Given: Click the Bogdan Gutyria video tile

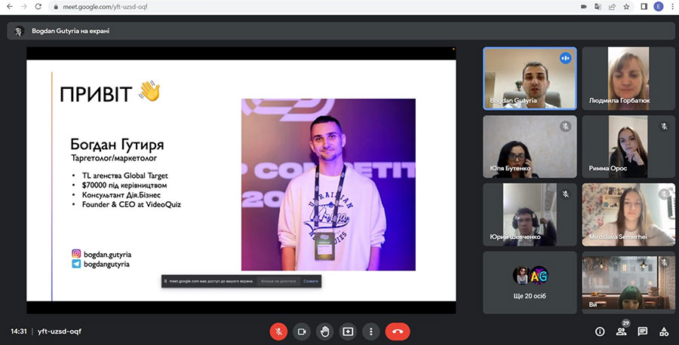Looking at the screenshot, I should [x=530, y=78].
